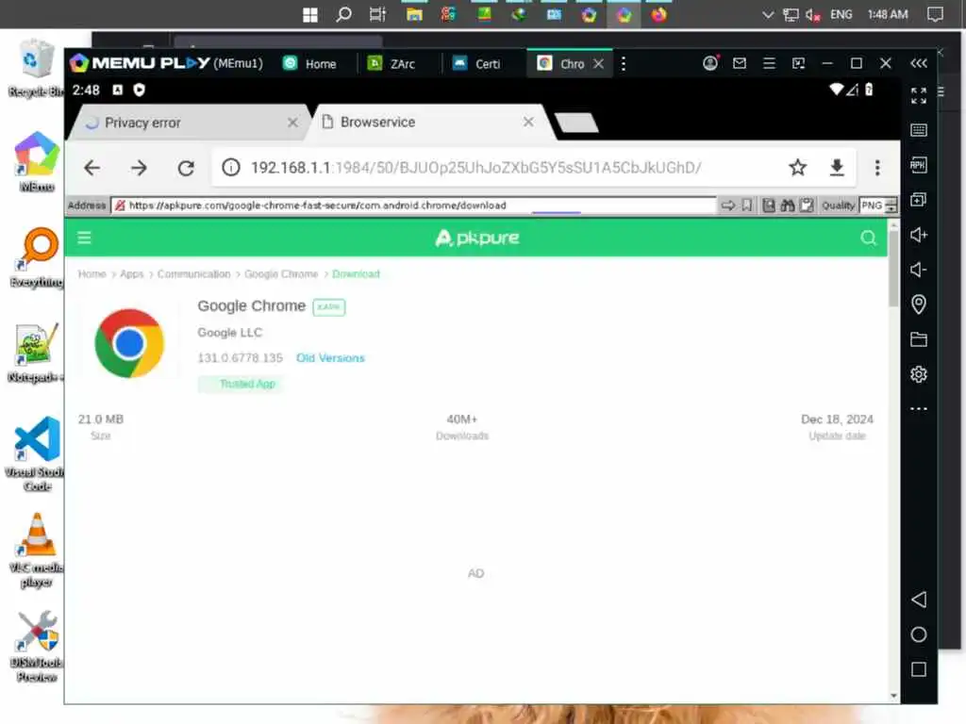Screen dimensions: 966x724
Task: Click the Browservice Go arrow icon
Action: (x=727, y=205)
